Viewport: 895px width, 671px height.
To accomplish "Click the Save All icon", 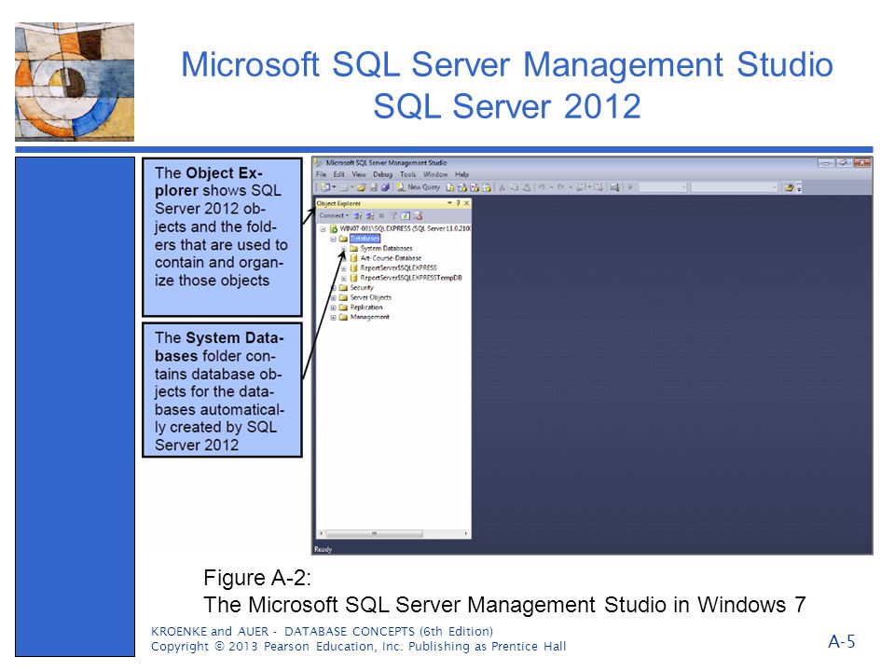I will (385, 187).
